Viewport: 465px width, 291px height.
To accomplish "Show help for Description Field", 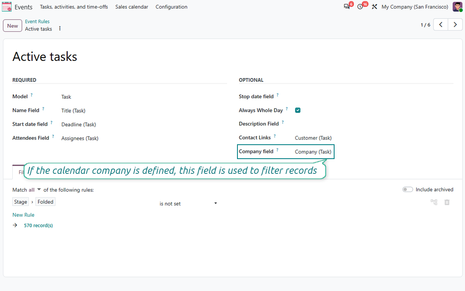I will (283, 122).
